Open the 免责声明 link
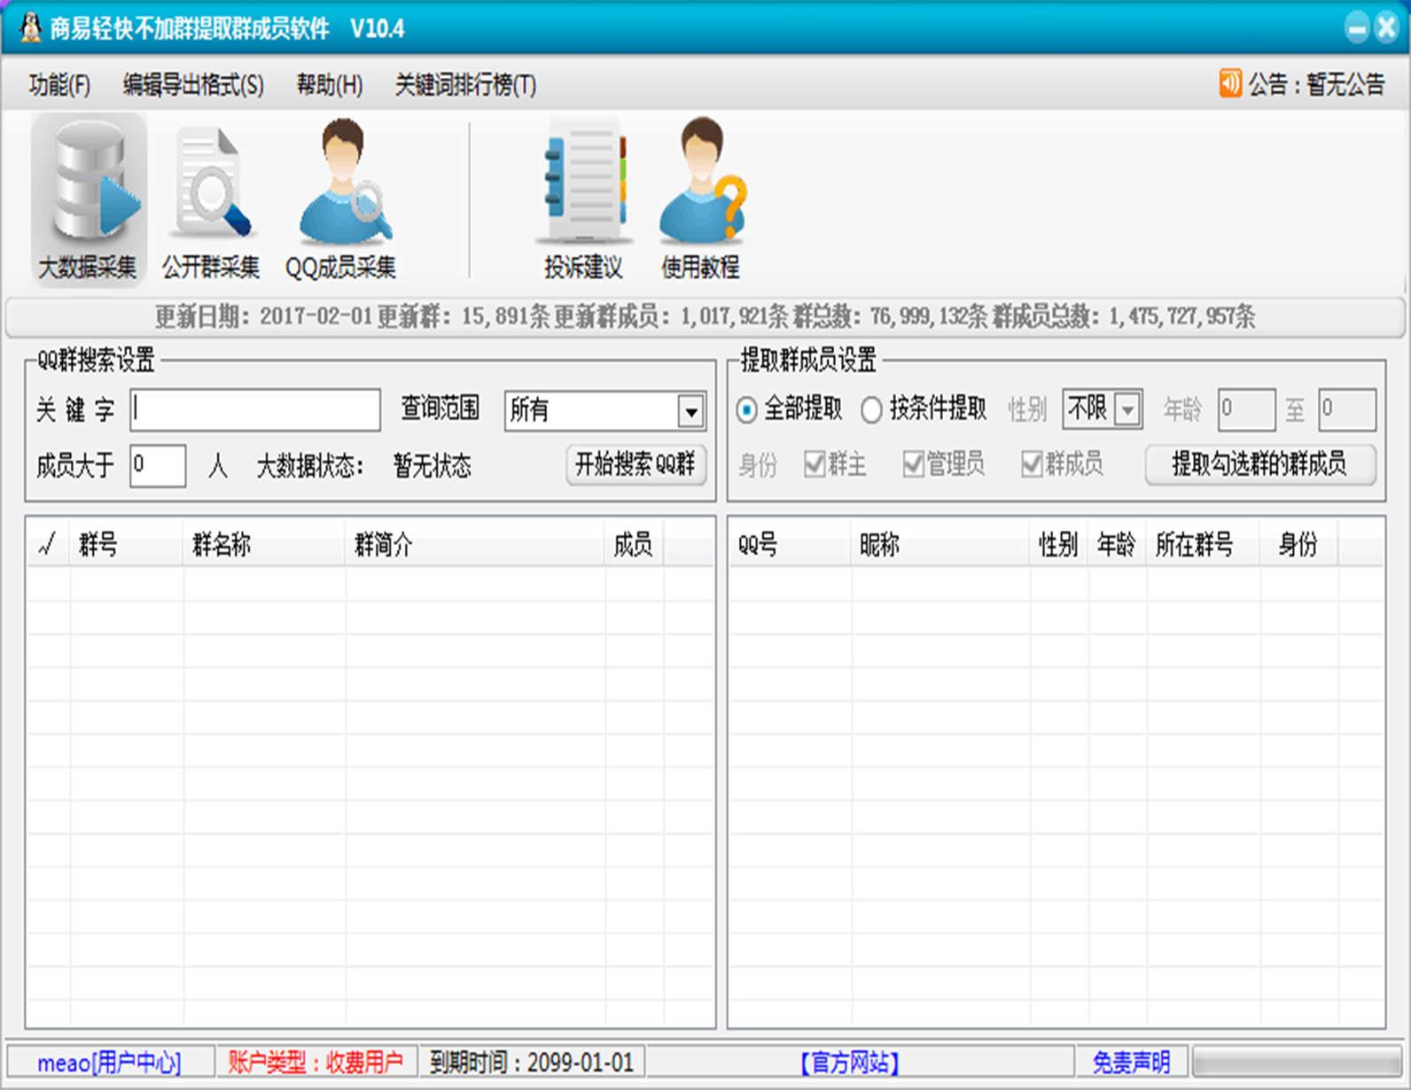 click(x=1131, y=1062)
